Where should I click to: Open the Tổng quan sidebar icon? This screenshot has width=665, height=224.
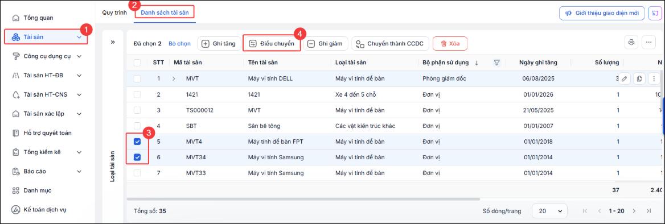pyautogui.click(x=16, y=18)
